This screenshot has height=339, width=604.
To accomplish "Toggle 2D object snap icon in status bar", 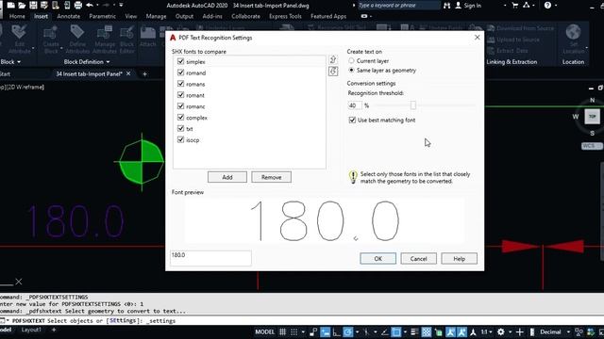I will click(396, 332).
